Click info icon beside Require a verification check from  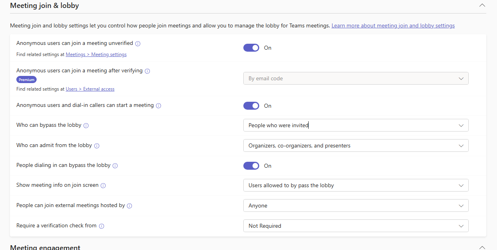click(102, 226)
